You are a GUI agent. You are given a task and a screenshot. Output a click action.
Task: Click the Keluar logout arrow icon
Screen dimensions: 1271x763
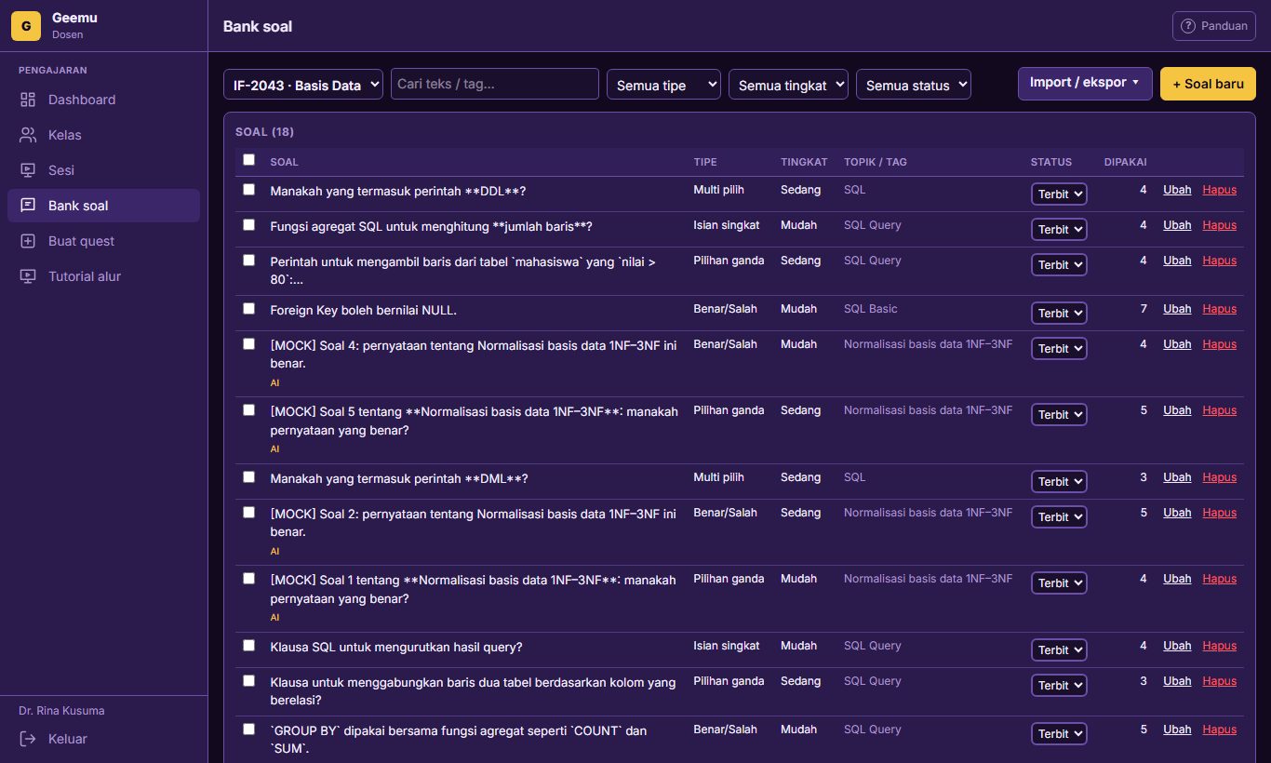point(28,739)
